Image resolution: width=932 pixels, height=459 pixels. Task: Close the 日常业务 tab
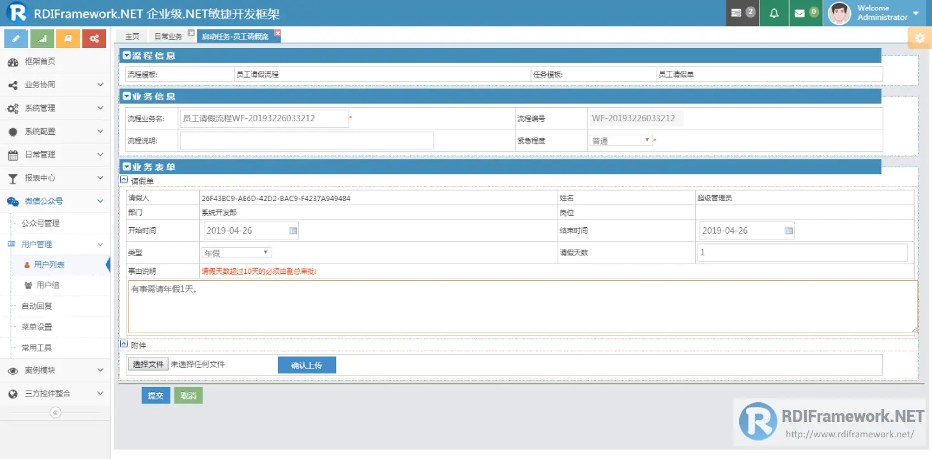191,33
